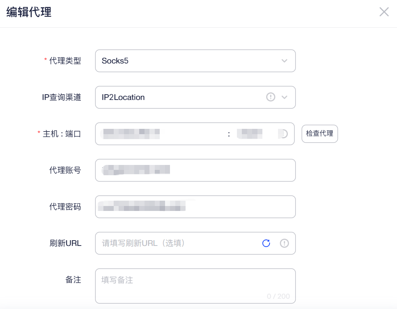The image size is (397, 309).
Task: Expand the IP查询渠道 chevron arrow
Action: click(x=284, y=97)
